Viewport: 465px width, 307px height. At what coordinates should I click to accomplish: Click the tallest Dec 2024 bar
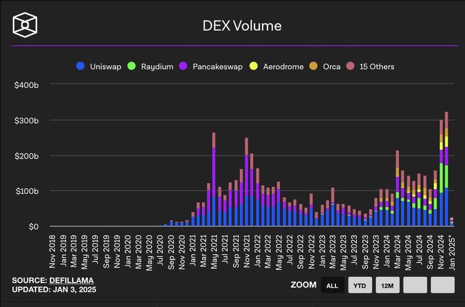pos(446,169)
